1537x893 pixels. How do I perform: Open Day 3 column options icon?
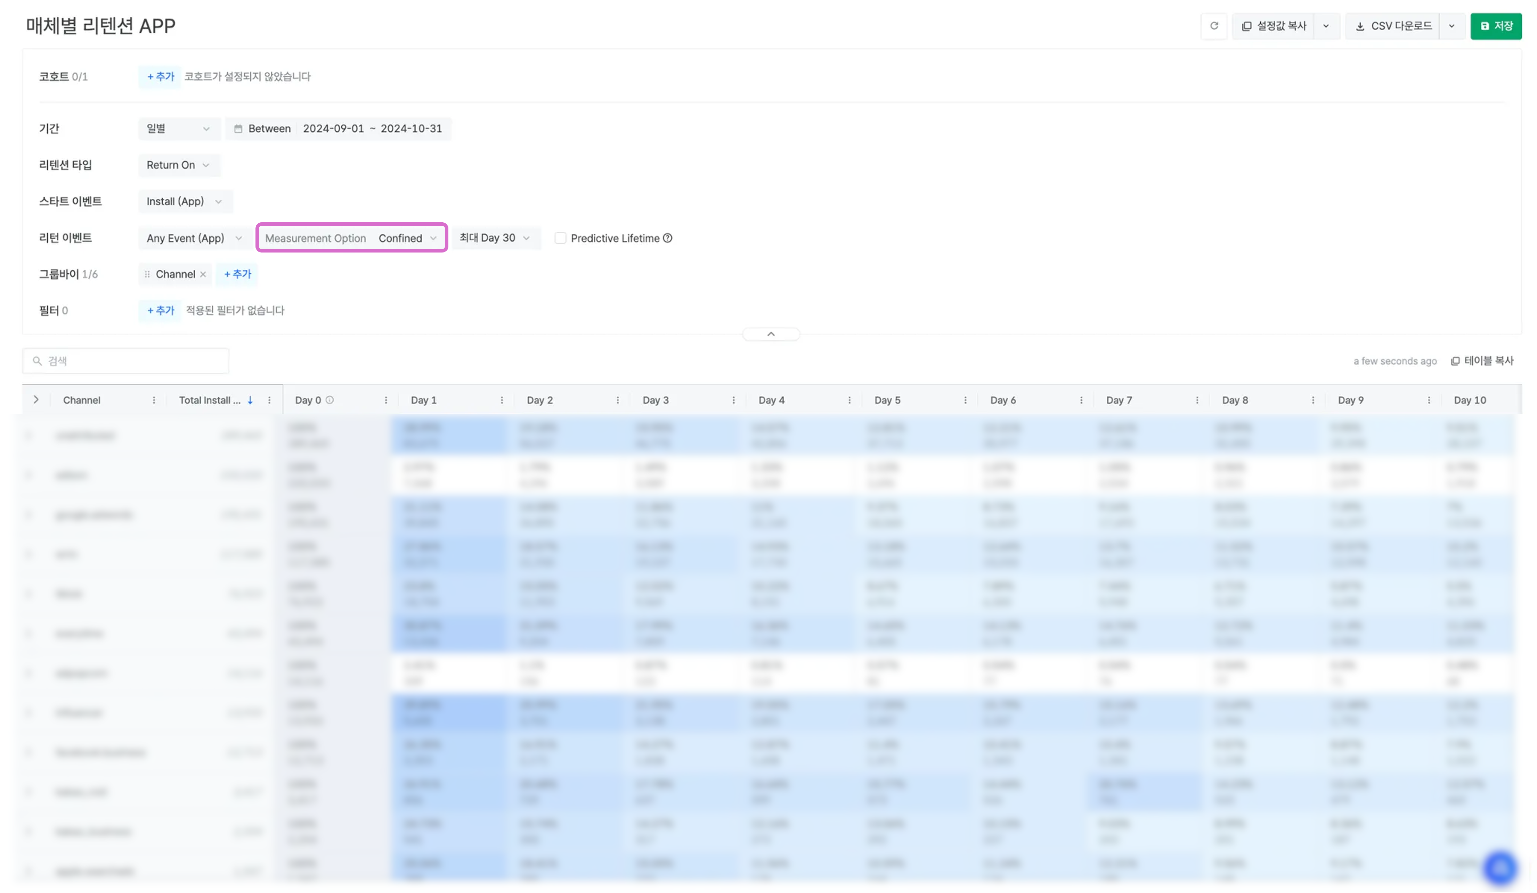tap(733, 400)
